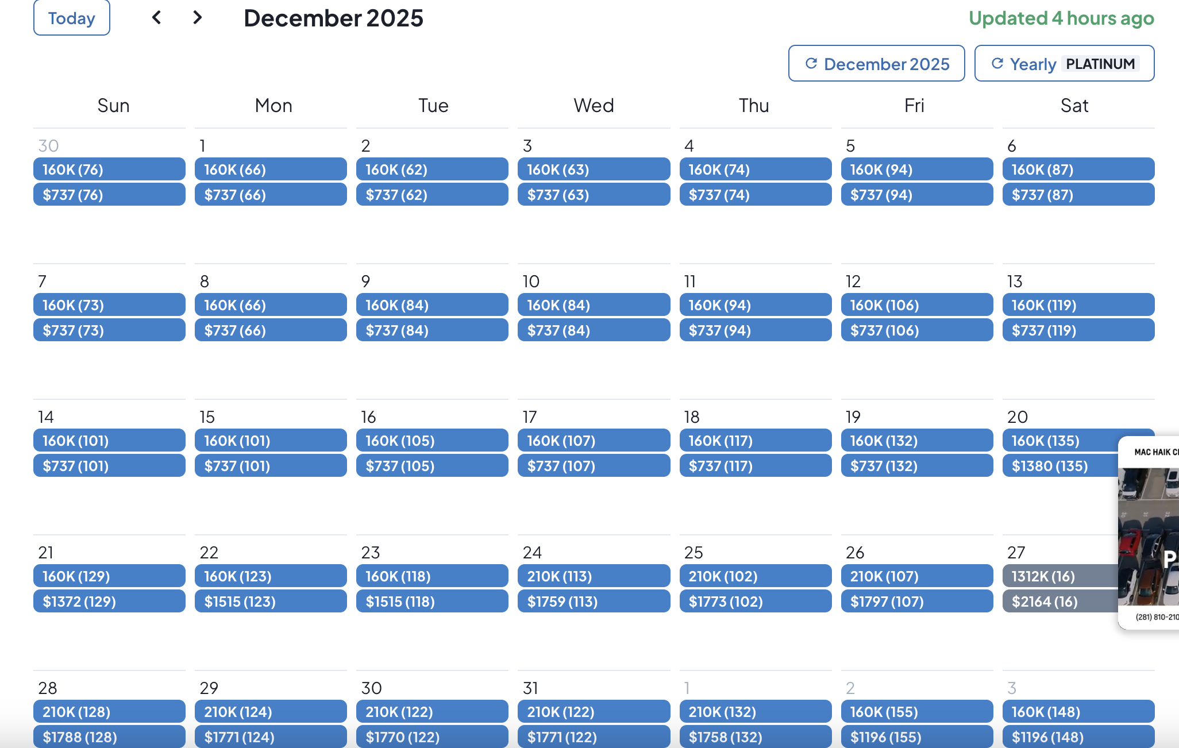Refresh December 2025 data

coord(876,64)
